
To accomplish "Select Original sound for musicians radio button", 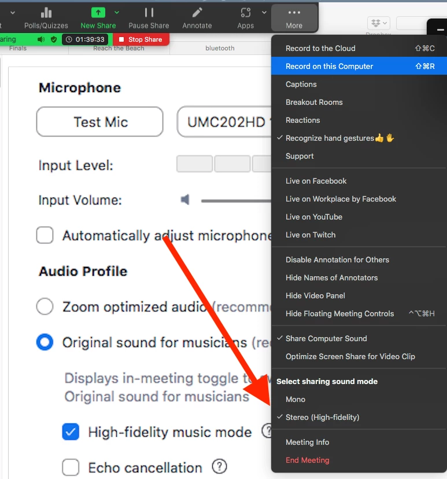I will point(45,342).
